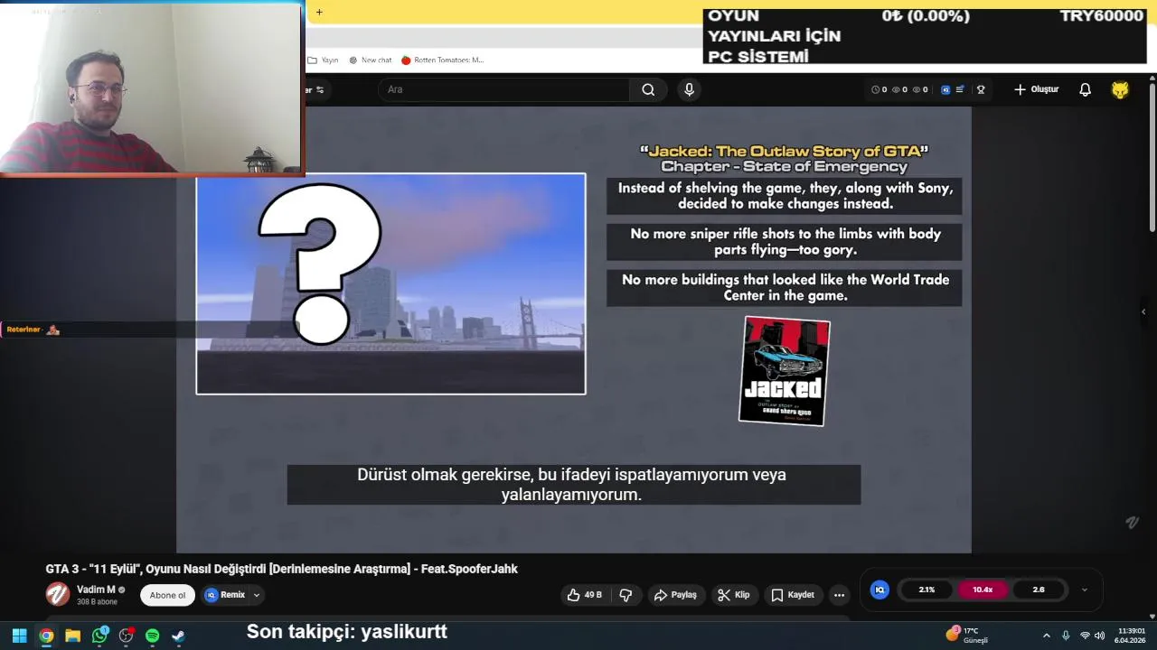The height and width of the screenshot is (650, 1157).
Task: Share the video via Paylaş
Action: tap(675, 595)
